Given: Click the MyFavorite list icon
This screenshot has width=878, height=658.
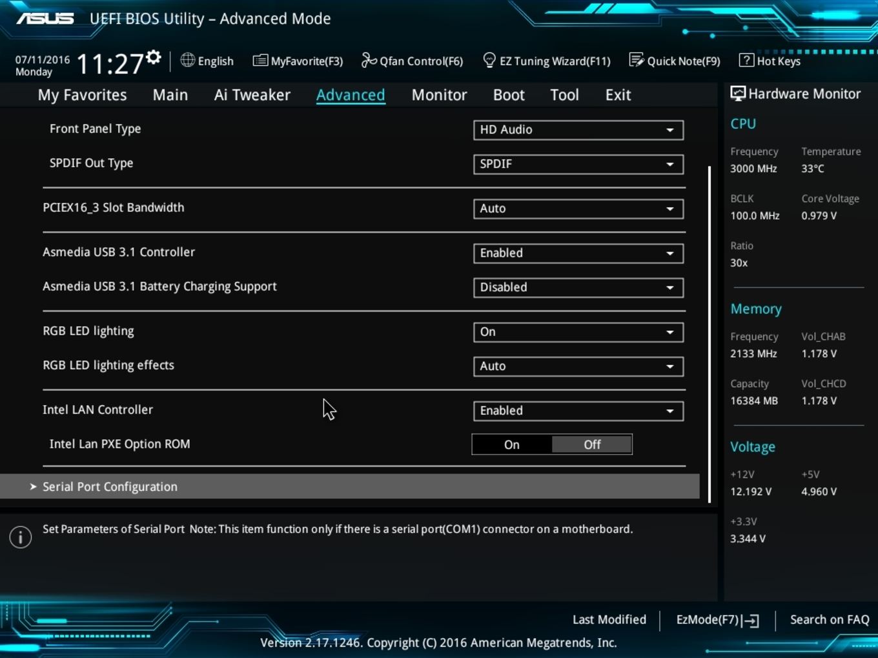Looking at the screenshot, I should [x=260, y=61].
